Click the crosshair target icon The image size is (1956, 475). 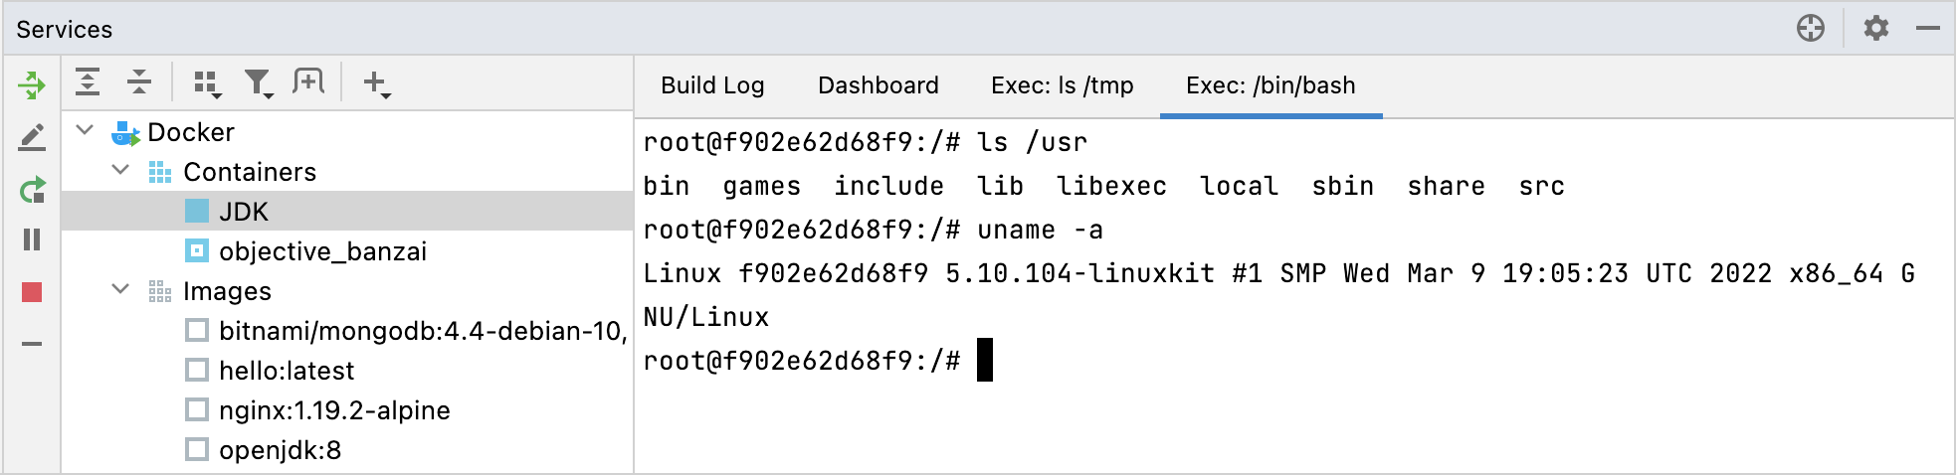point(1811,28)
